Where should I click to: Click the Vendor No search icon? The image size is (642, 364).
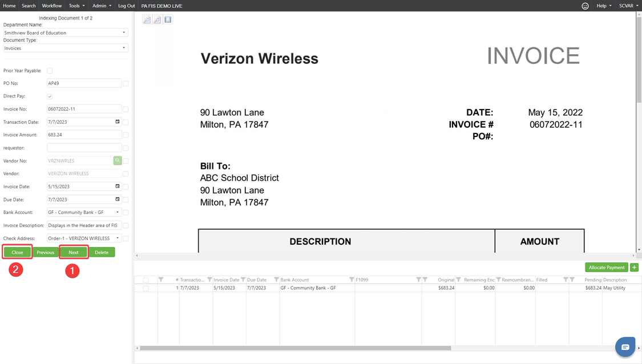click(x=118, y=161)
